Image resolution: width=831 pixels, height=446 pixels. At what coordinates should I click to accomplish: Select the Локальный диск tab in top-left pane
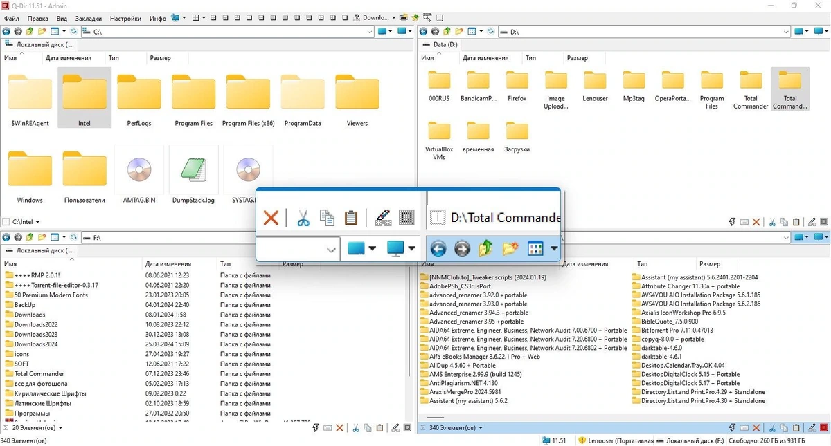(x=40, y=44)
